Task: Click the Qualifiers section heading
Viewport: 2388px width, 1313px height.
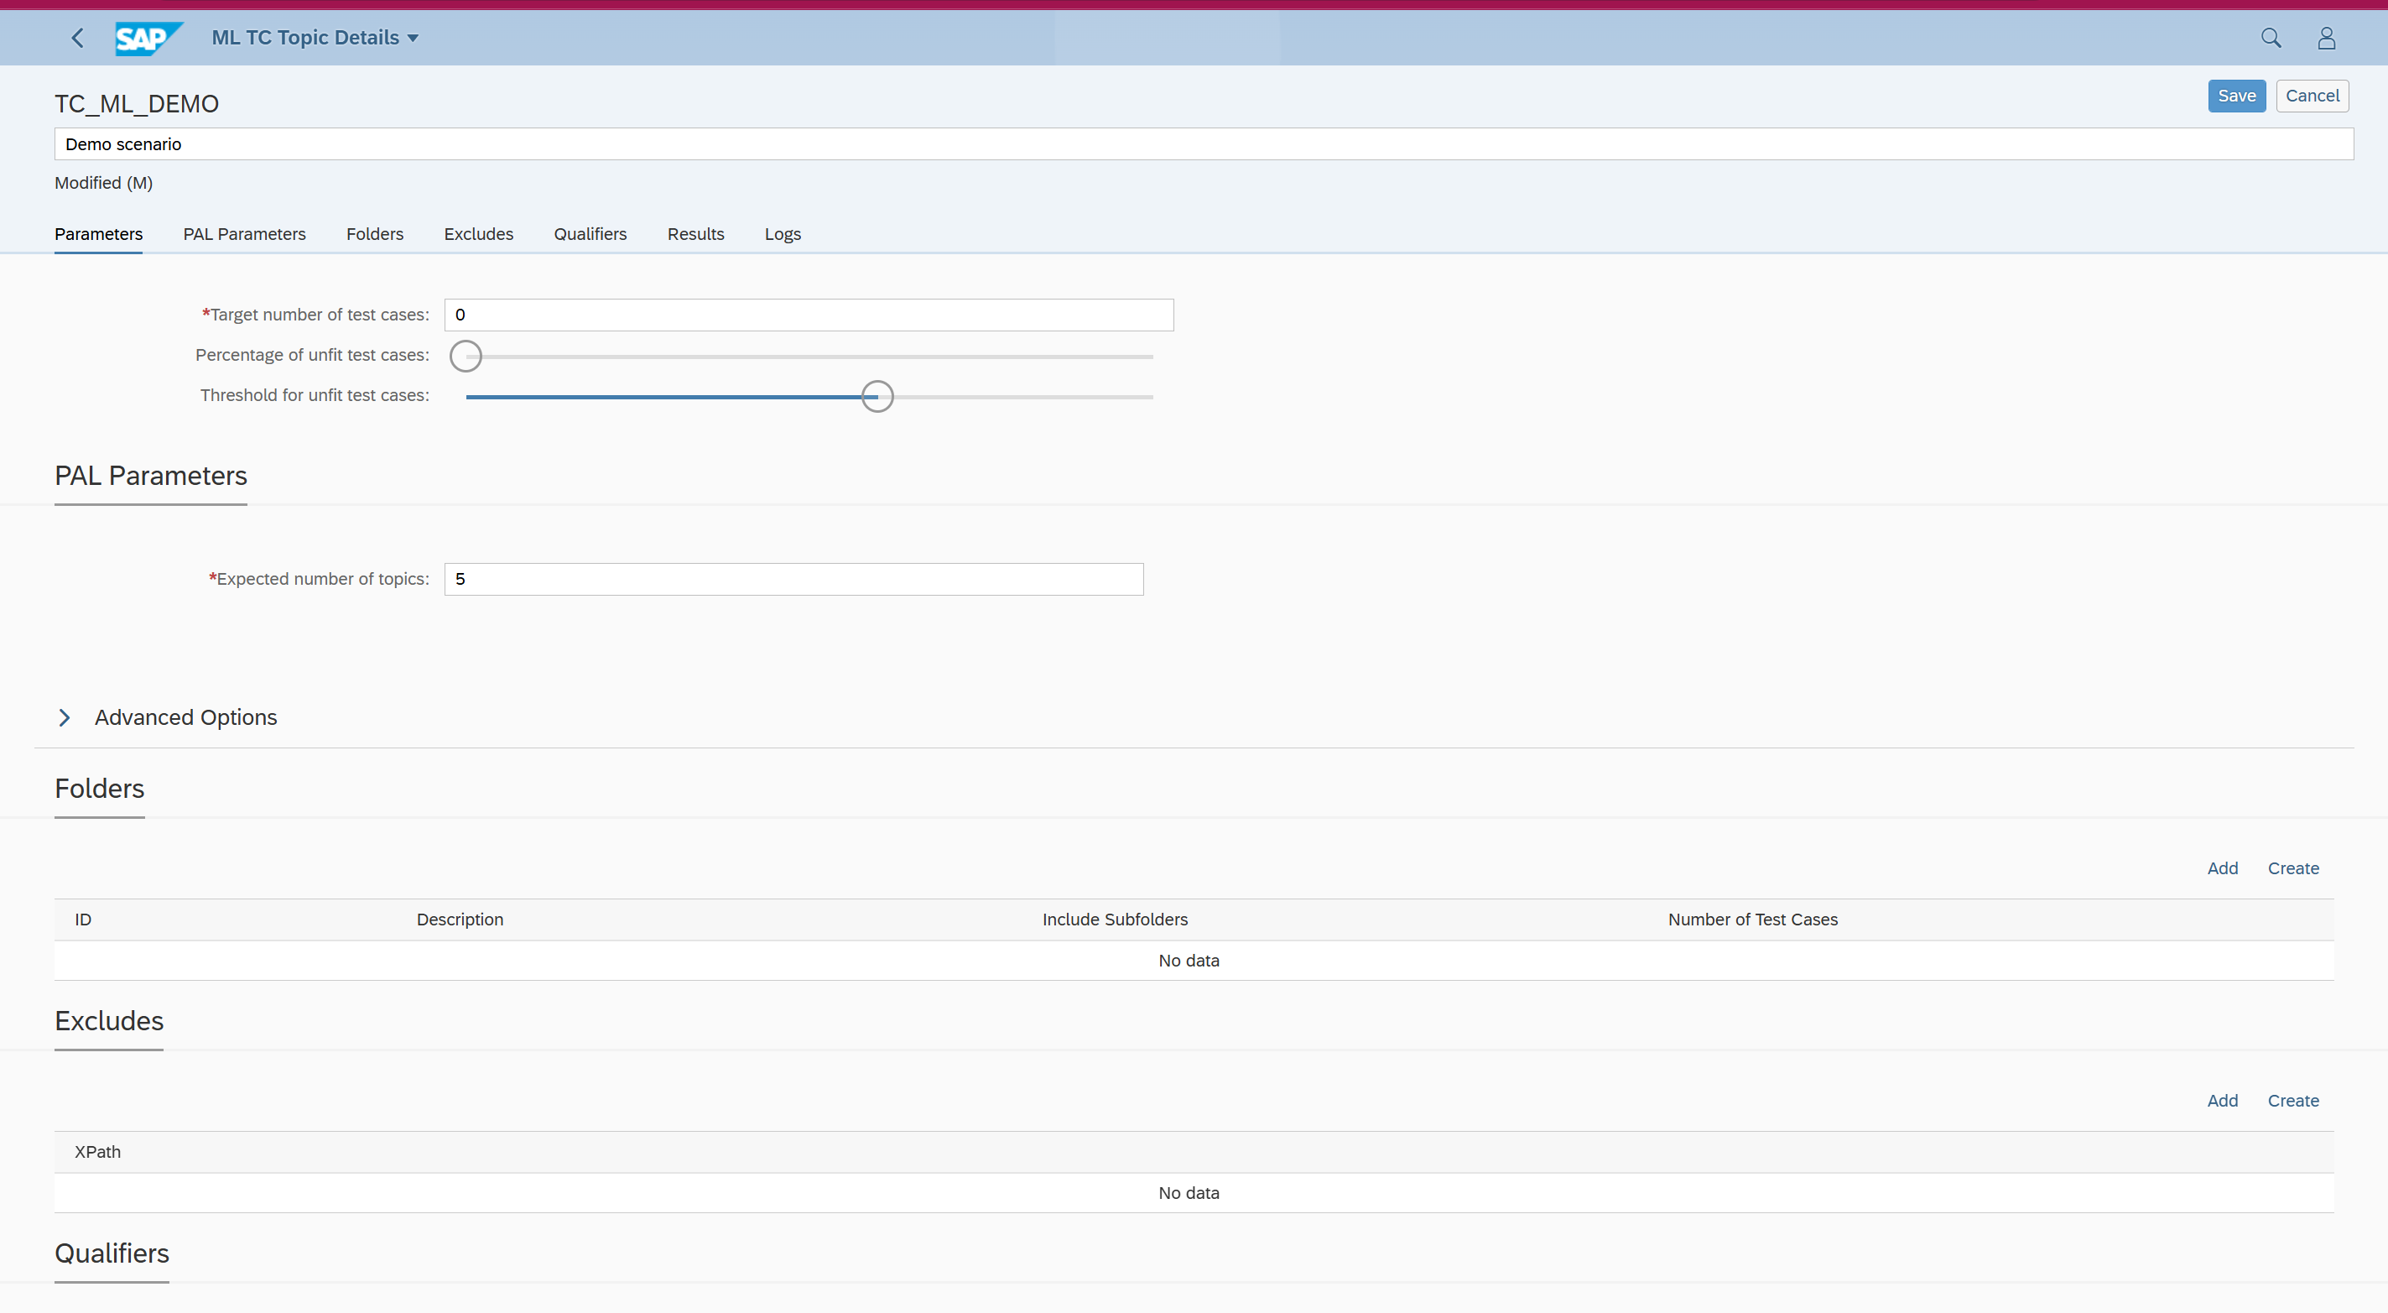Action: click(112, 1253)
